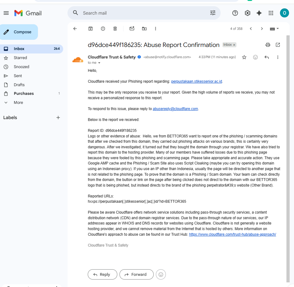The width and height of the screenshot is (294, 287).
Task: Open the account avatar O
Action: [284, 13]
